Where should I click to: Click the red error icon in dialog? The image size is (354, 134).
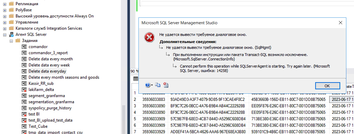click(149, 38)
